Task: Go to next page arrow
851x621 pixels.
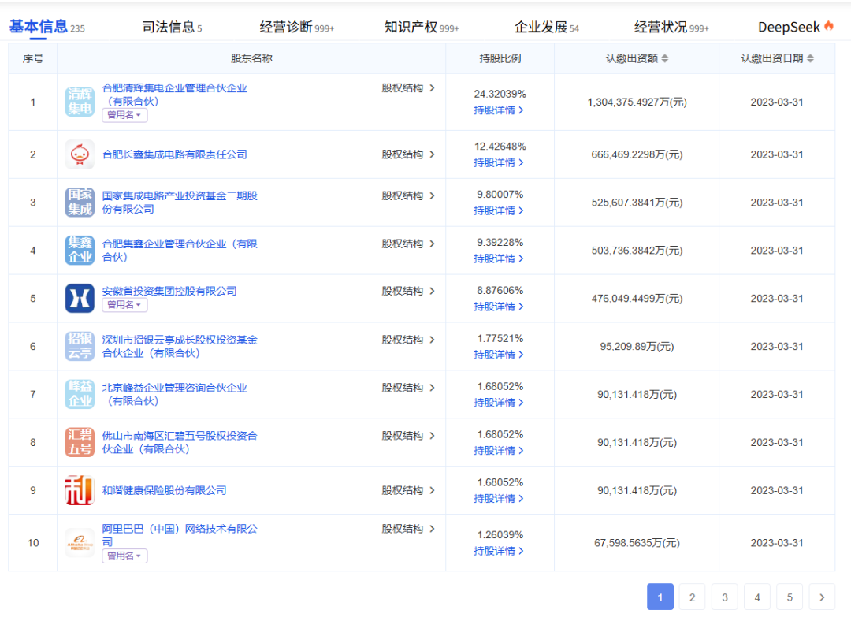Action: tap(822, 597)
